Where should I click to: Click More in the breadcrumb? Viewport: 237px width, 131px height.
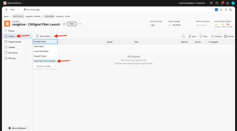[6, 16]
